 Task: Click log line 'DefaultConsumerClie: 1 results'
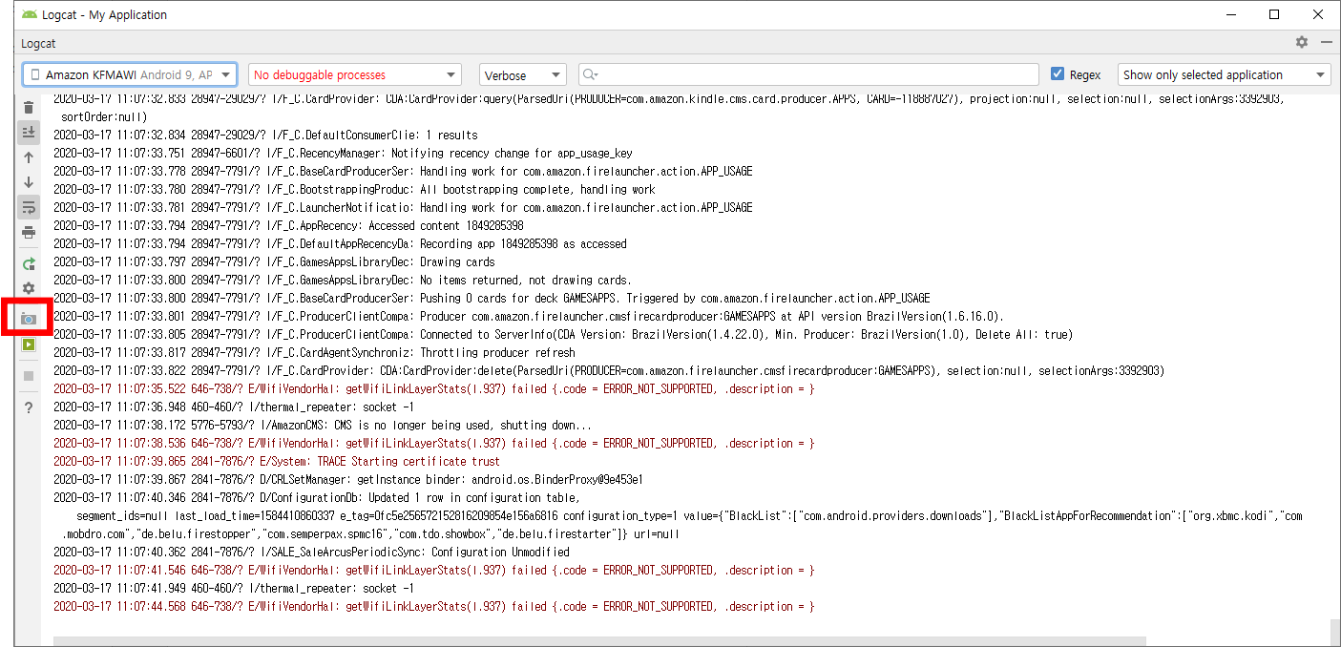265,135
